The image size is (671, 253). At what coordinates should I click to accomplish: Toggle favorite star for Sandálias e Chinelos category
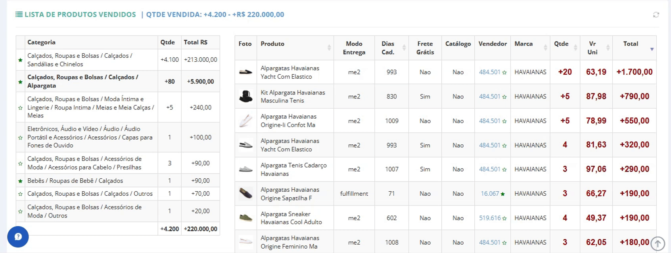click(x=20, y=60)
